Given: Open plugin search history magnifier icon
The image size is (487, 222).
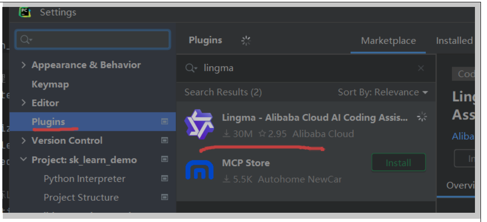Looking at the screenshot, I should click(191, 68).
